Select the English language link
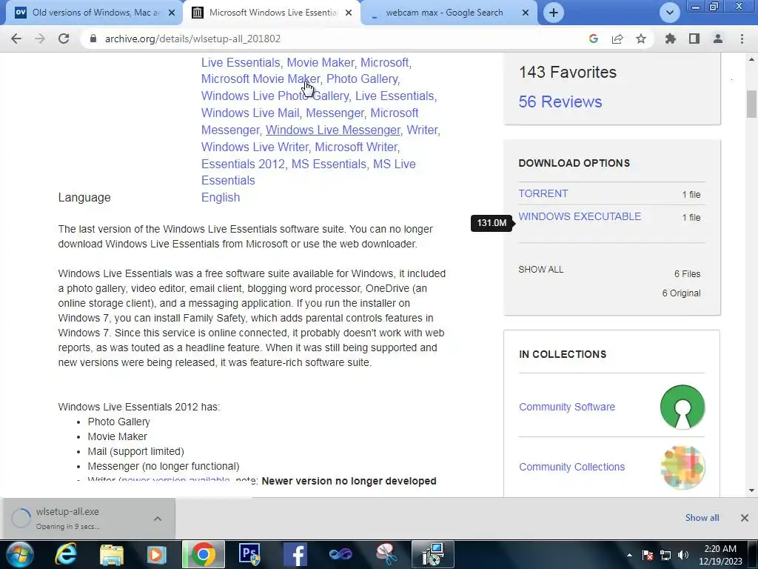 click(x=221, y=197)
